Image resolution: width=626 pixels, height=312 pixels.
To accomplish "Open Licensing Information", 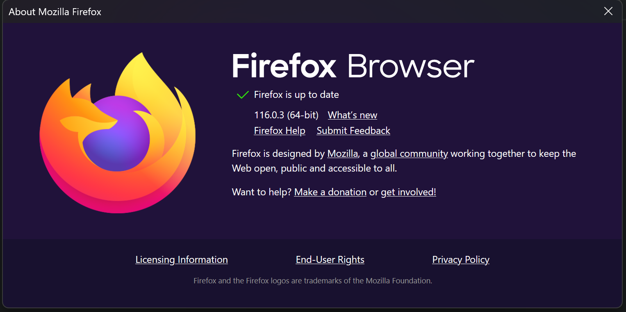I will pyautogui.click(x=182, y=260).
